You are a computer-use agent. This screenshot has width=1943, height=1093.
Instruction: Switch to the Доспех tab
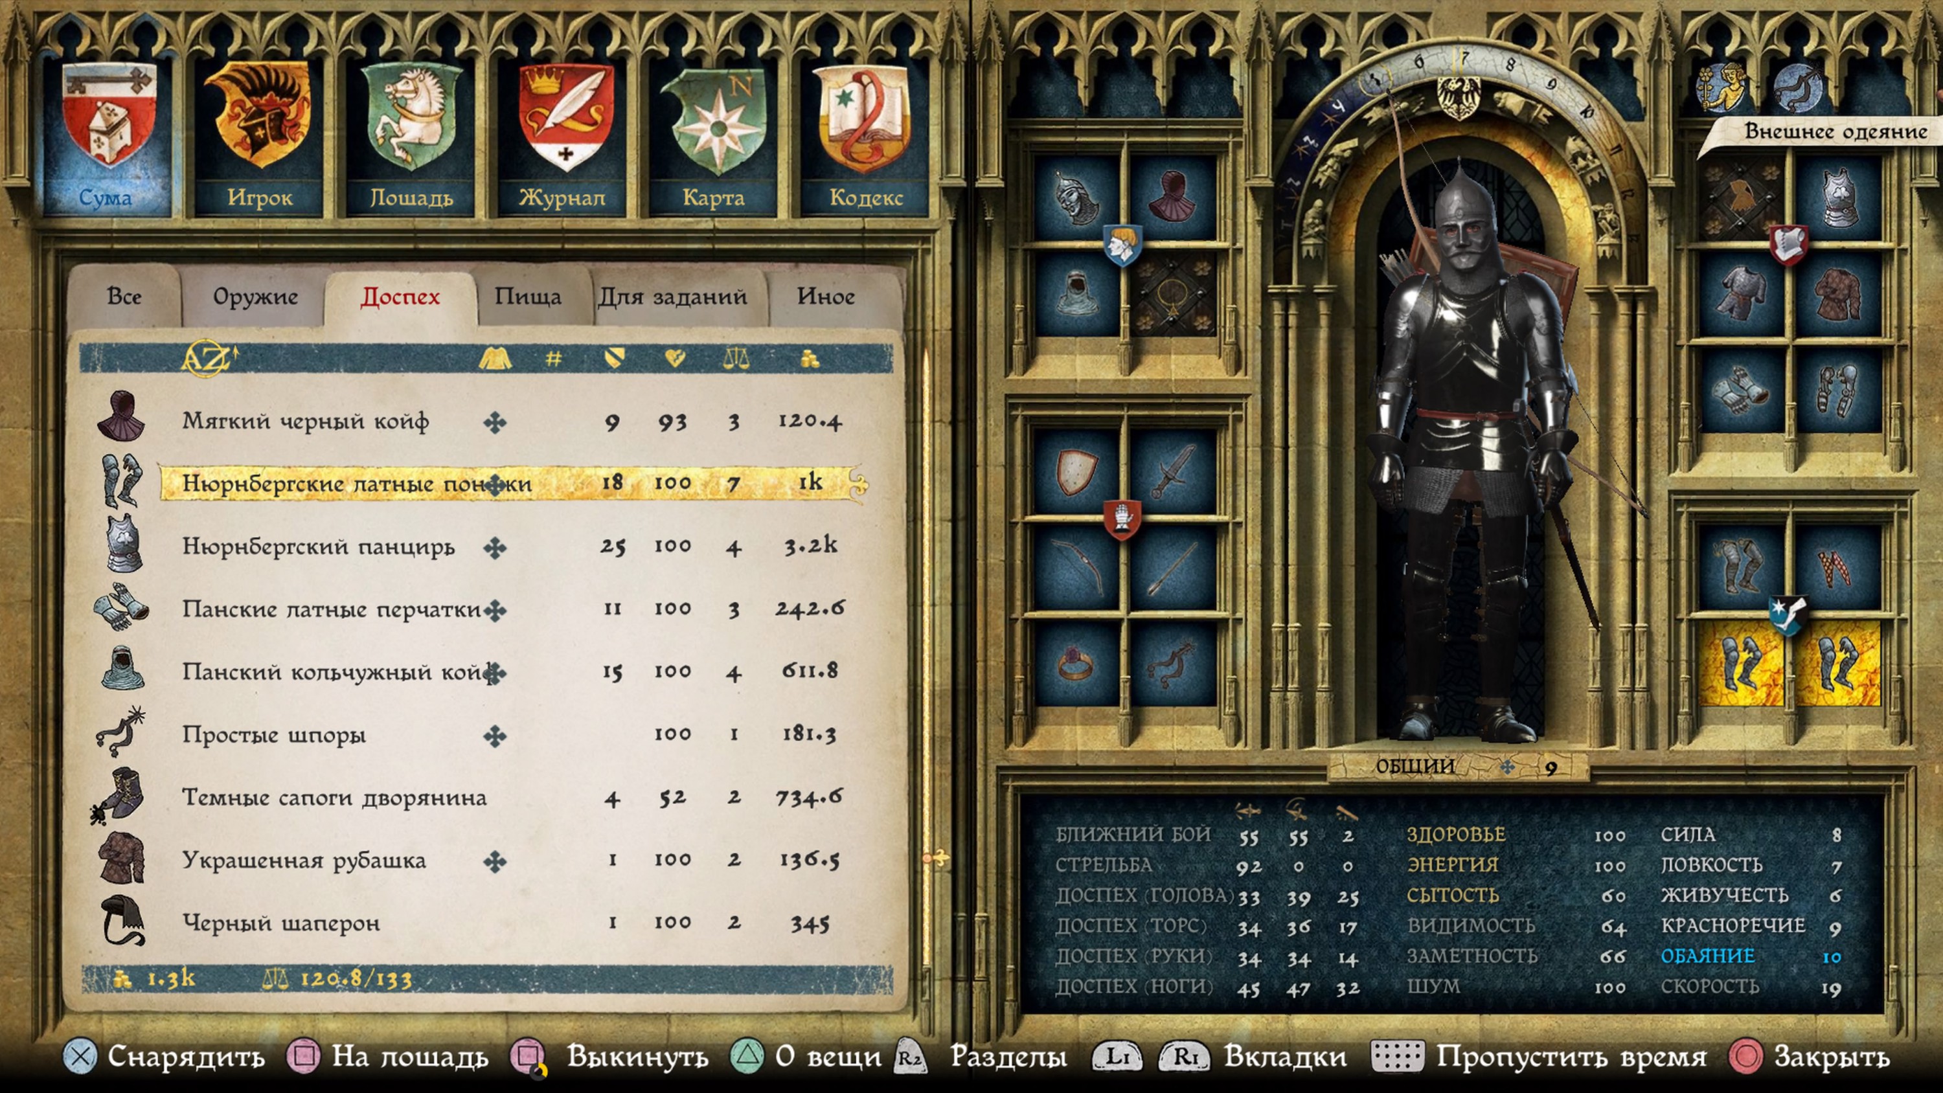(x=400, y=297)
